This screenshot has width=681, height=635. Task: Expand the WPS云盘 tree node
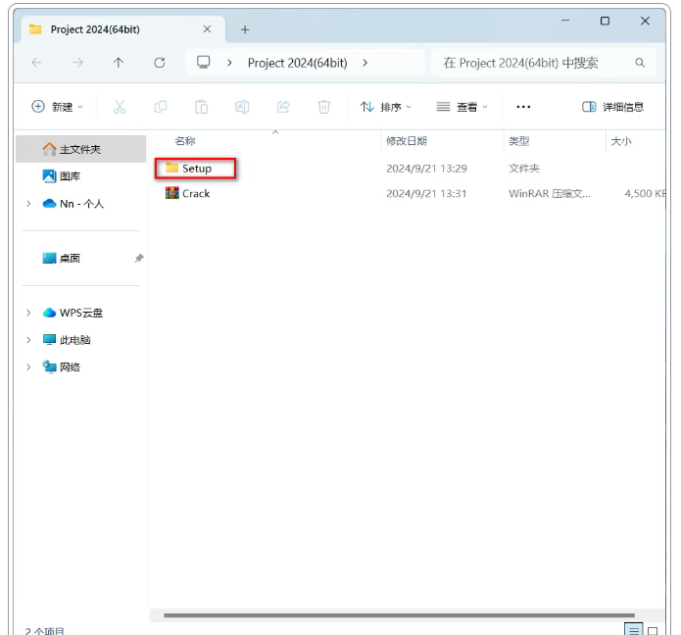pos(28,313)
